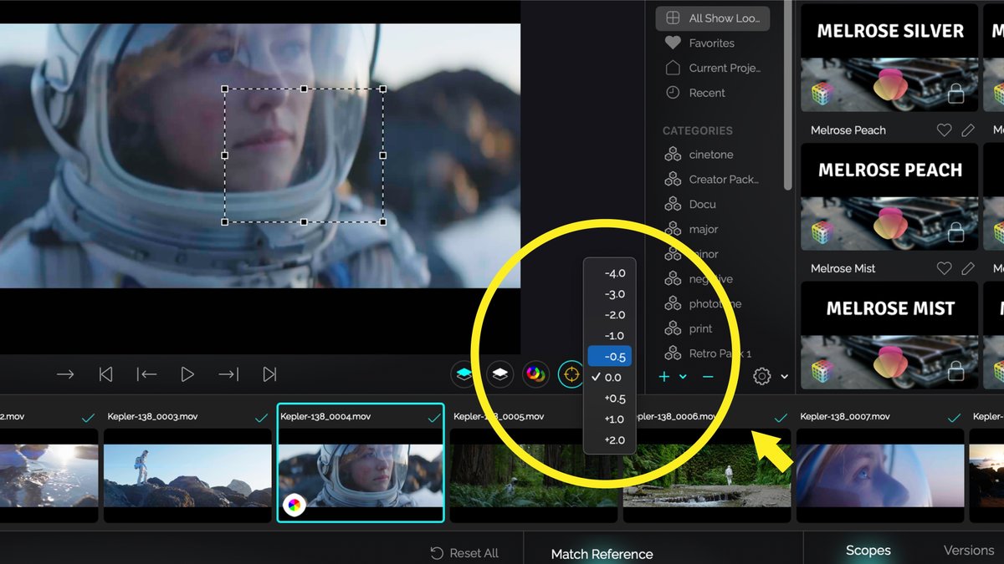Click the Match Reference button
The height and width of the screenshot is (564, 1004).
(x=602, y=554)
